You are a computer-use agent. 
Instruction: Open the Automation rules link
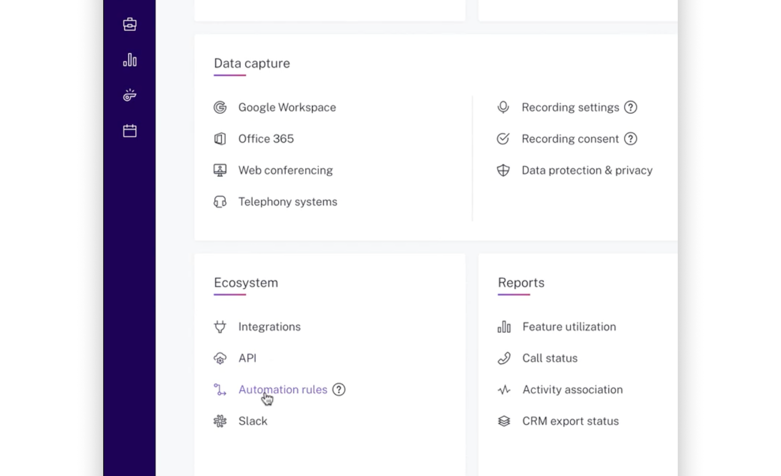283,389
